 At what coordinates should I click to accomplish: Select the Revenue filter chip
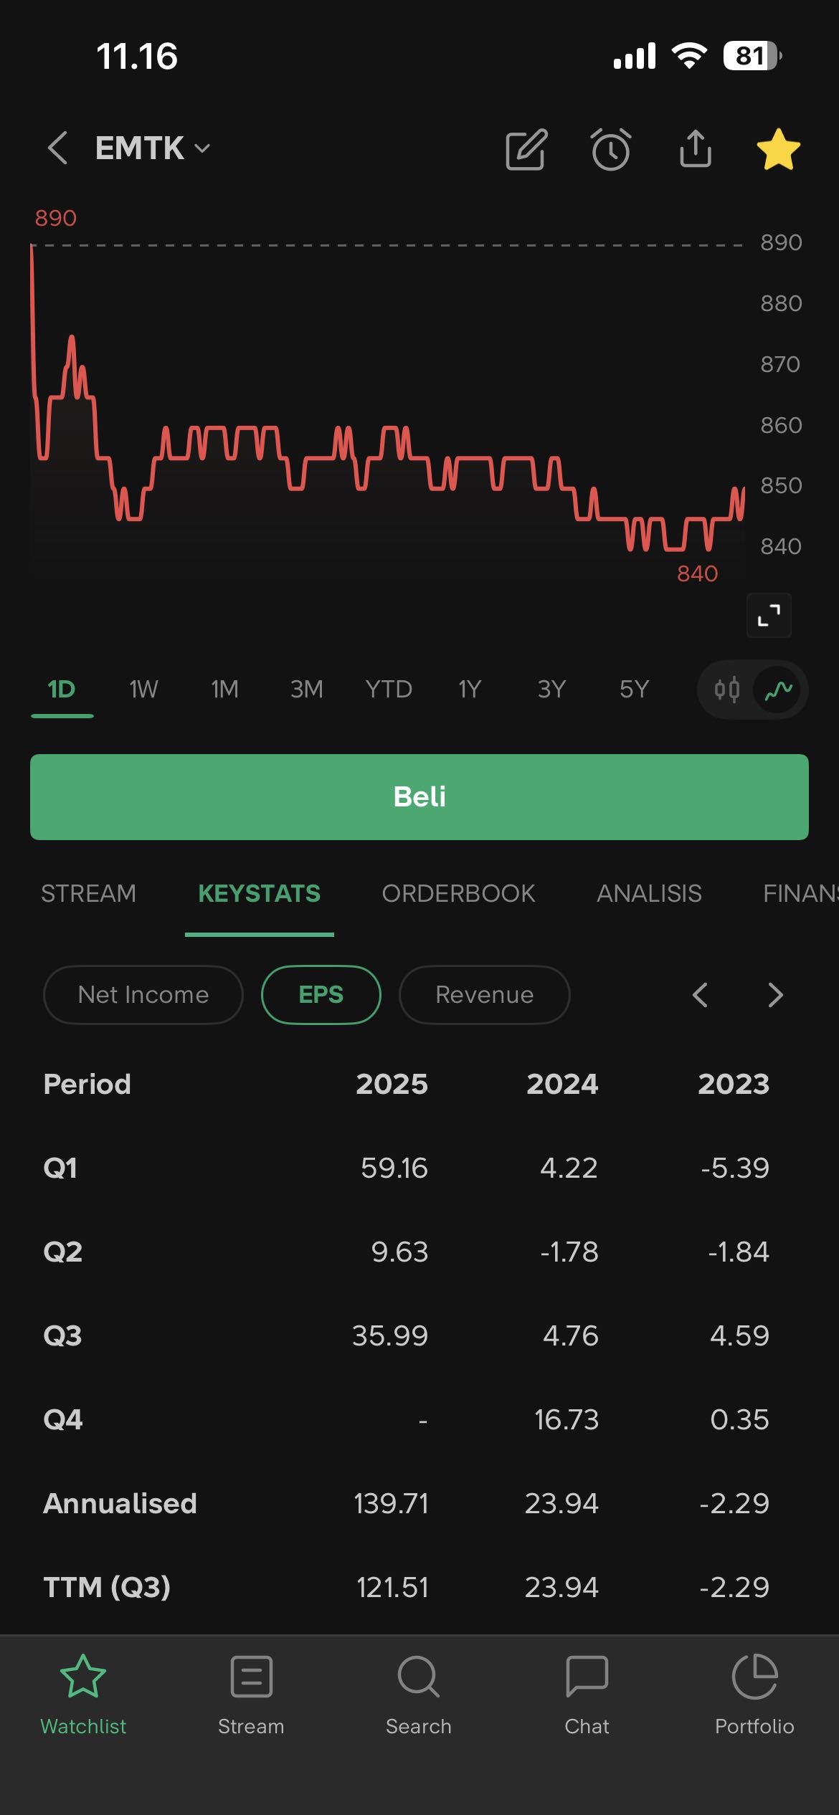(x=484, y=995)
